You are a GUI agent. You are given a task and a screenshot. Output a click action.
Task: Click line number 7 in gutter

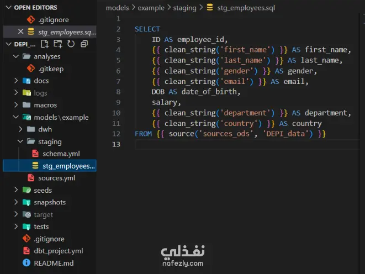point(118,81)
